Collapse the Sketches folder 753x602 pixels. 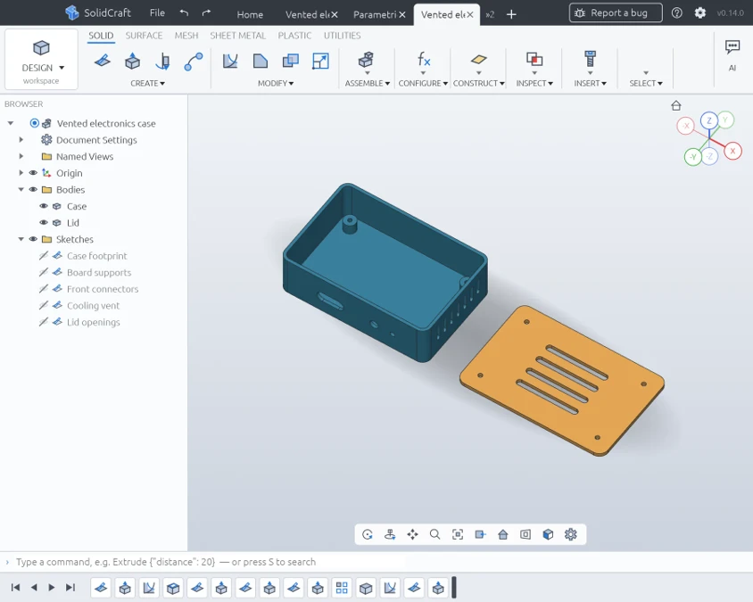(21, 239)
